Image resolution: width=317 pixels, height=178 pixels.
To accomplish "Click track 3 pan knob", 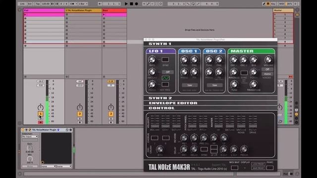I will (111, 107).
